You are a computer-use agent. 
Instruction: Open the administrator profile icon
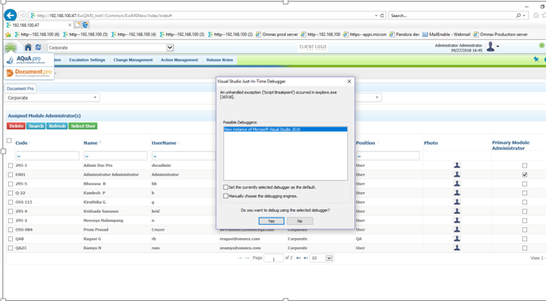pyautogui.click(x=491, y=47)
